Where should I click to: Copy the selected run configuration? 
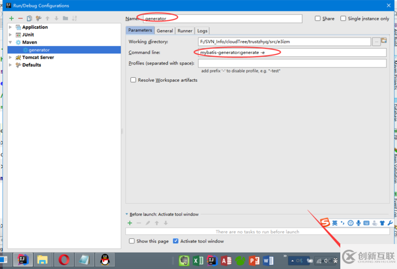pyautogui.click(x=29, y=18)
